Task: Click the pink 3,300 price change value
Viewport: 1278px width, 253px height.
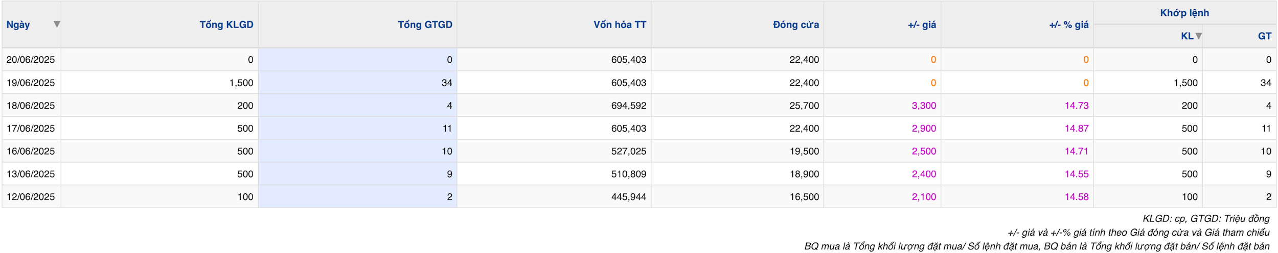Action: click(924, 106)
